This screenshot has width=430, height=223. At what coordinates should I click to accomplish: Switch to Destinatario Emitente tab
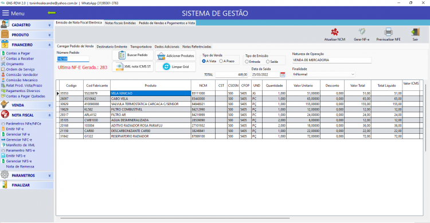coord(112,46)
